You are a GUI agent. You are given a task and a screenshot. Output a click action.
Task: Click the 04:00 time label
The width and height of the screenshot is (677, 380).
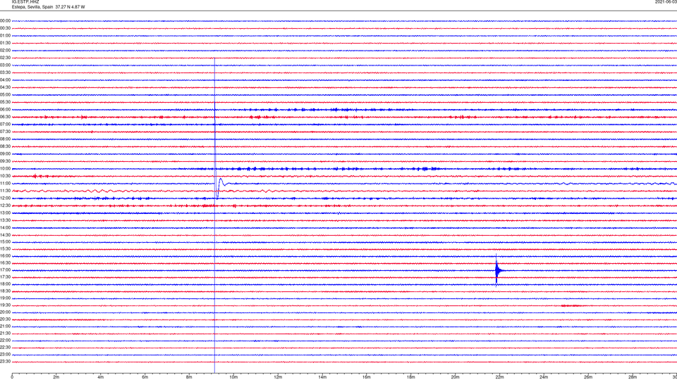[x=5, y=80]
